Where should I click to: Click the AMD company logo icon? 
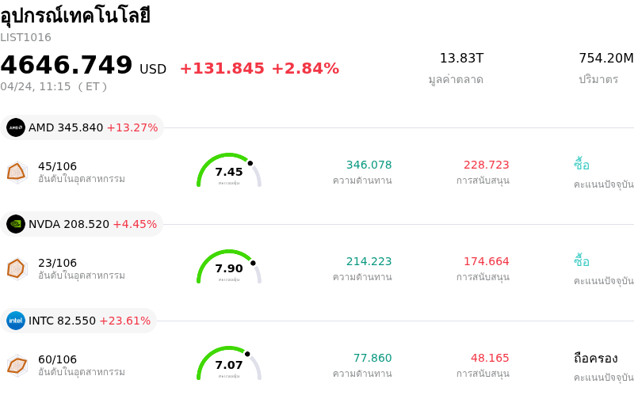[16, 127]
